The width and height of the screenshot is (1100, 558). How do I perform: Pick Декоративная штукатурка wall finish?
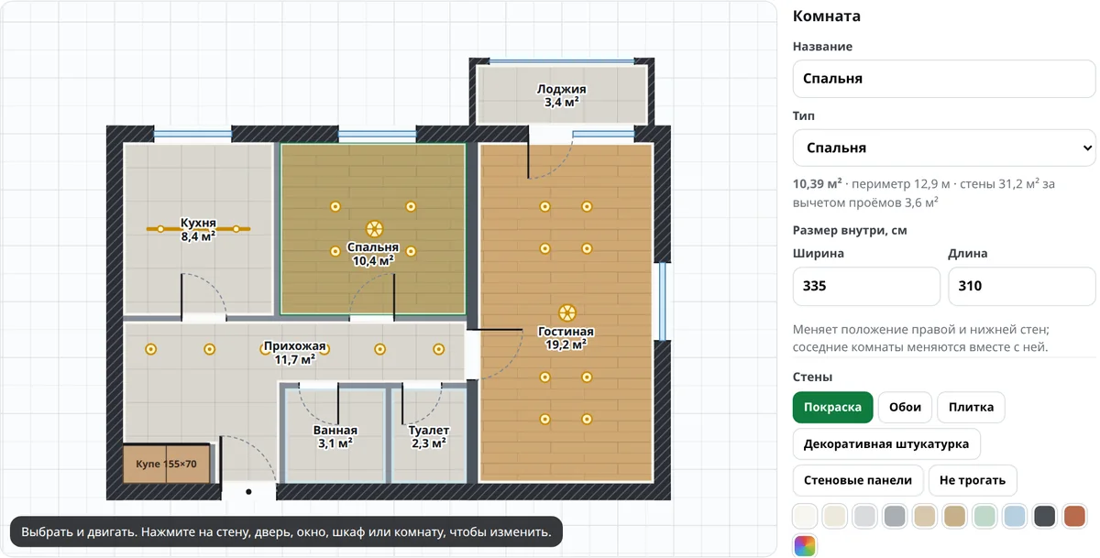[x=886, y=443]
